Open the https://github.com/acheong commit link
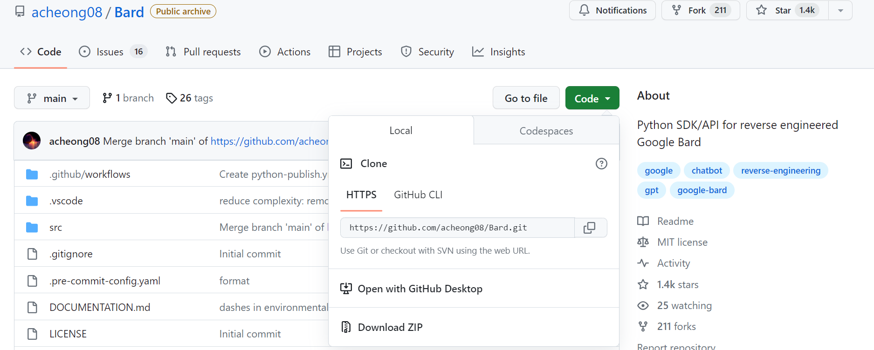 tap(269, 141)
